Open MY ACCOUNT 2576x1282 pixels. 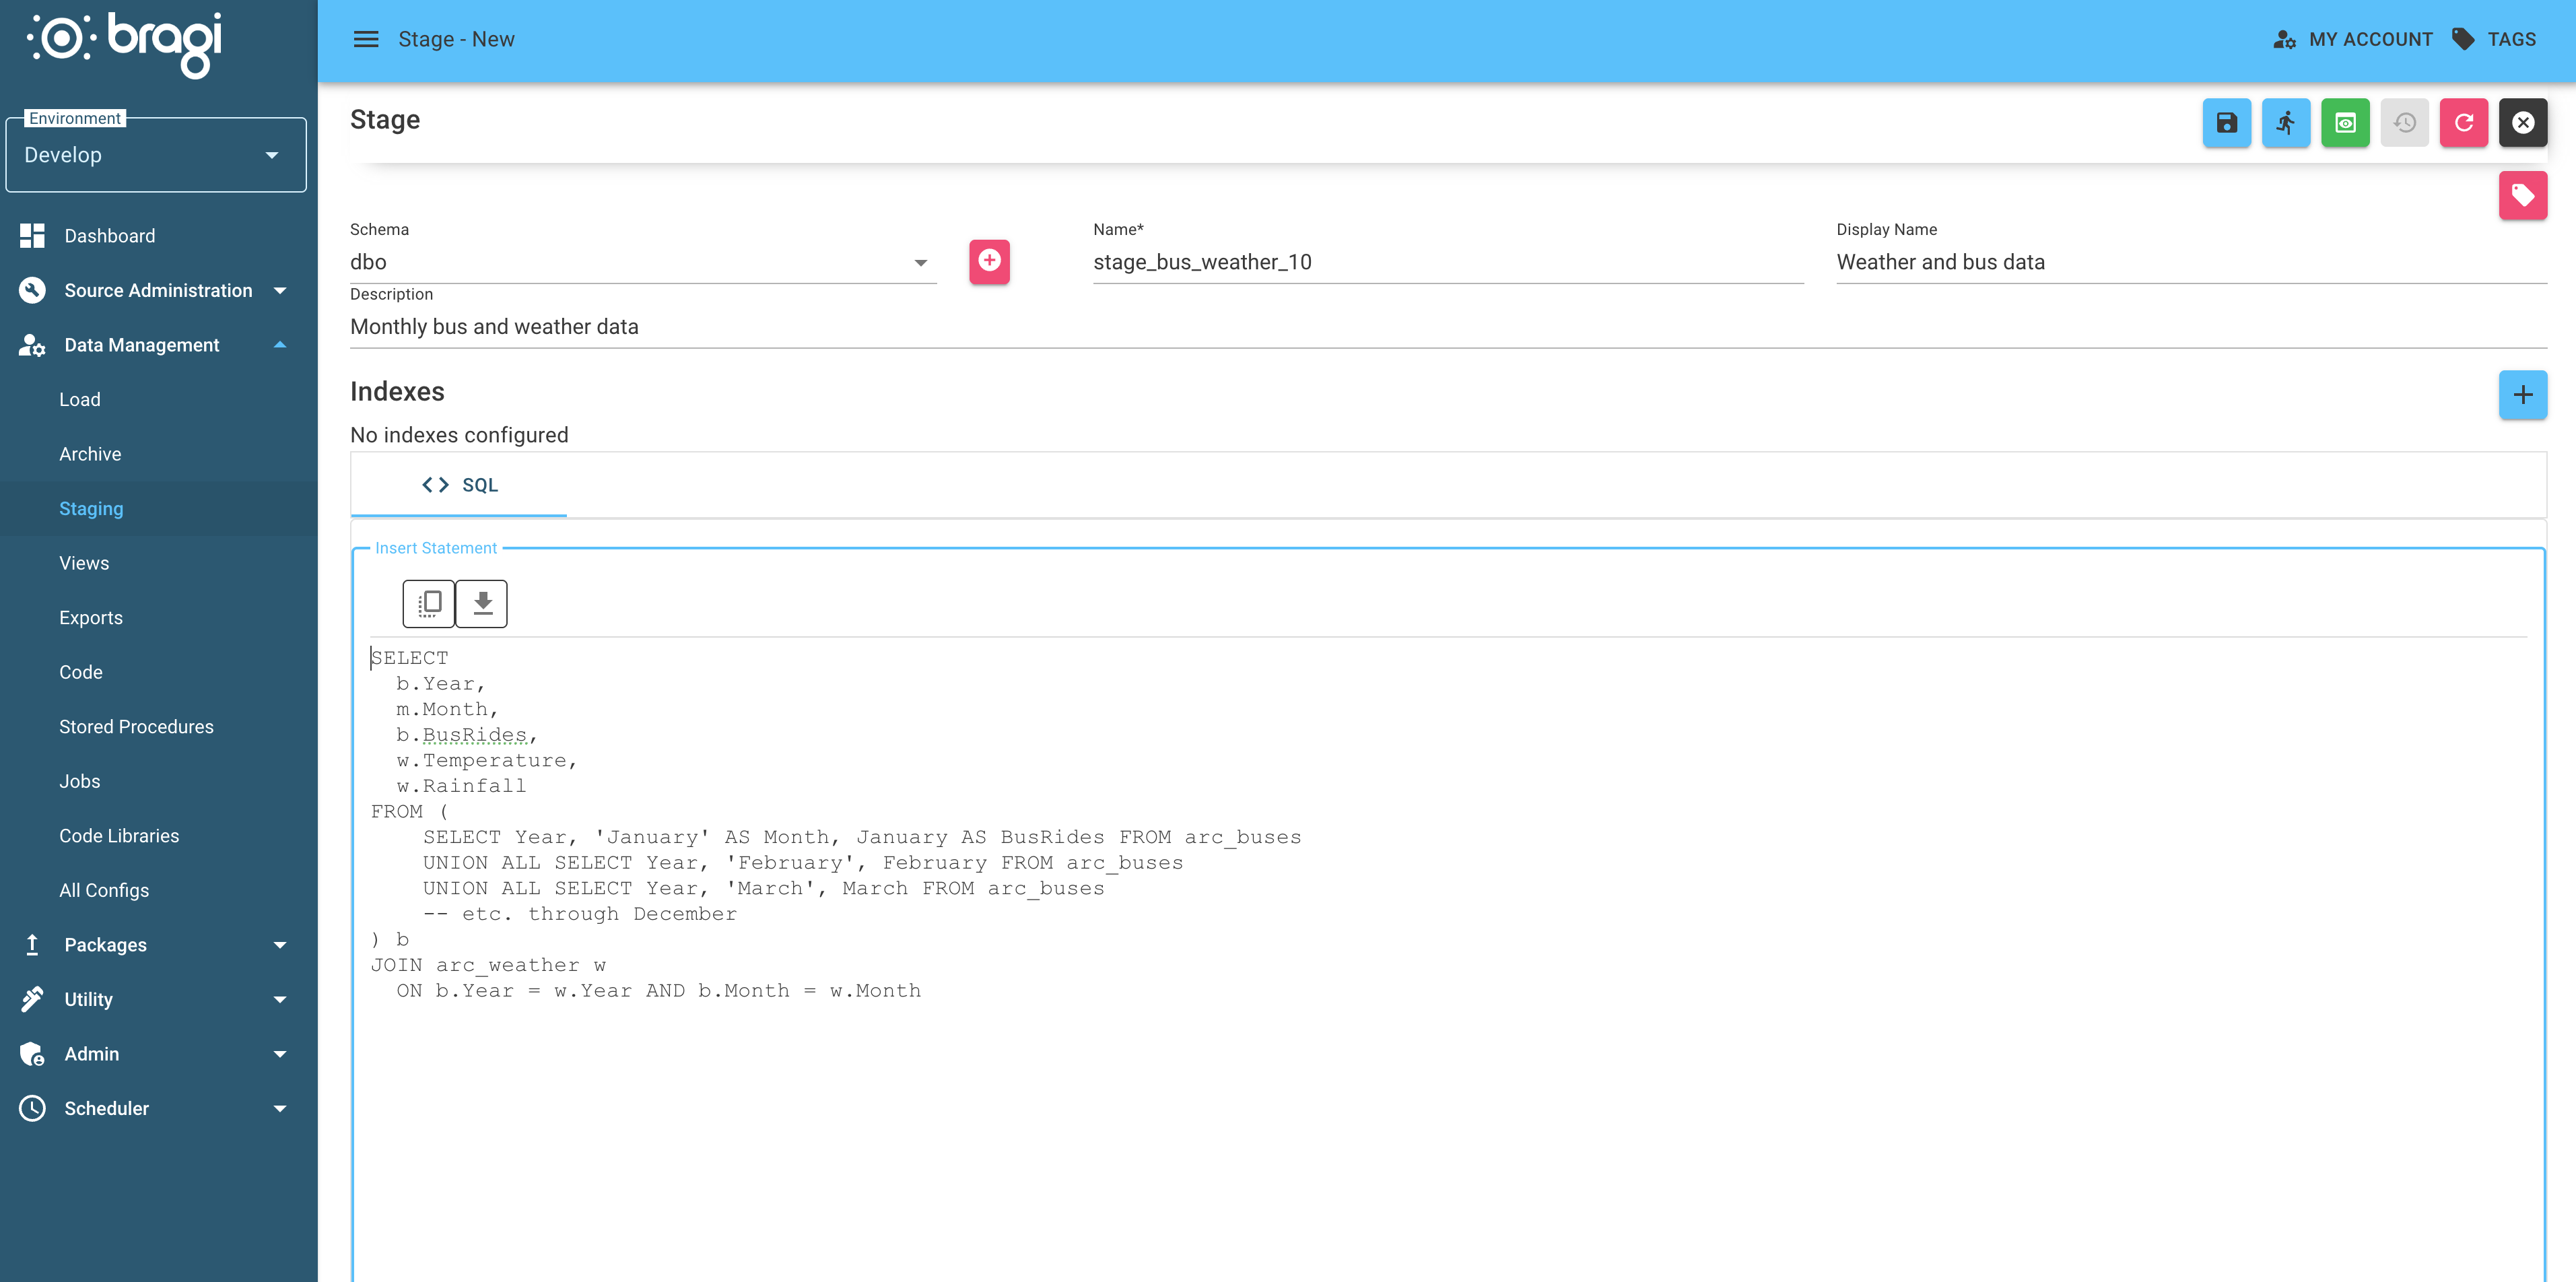tap(2352, 39)
